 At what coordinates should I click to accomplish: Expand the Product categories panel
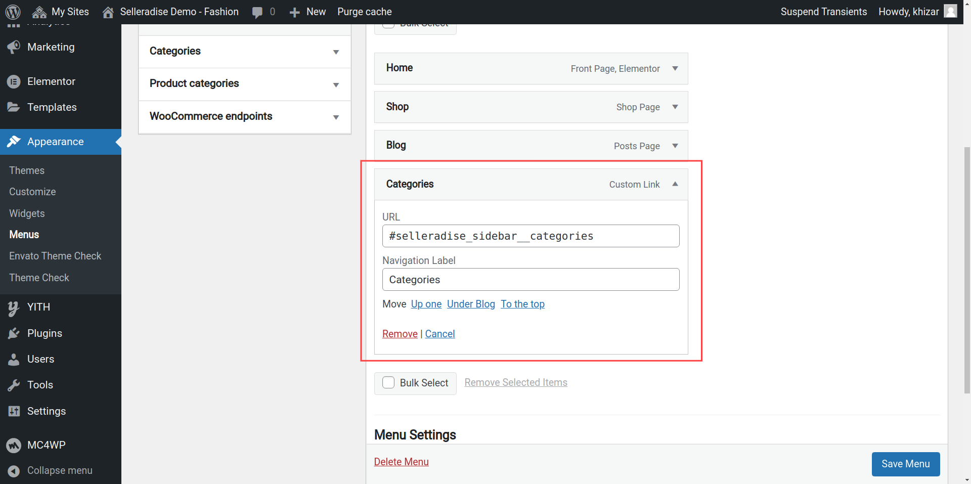click(x=336, y=84)
